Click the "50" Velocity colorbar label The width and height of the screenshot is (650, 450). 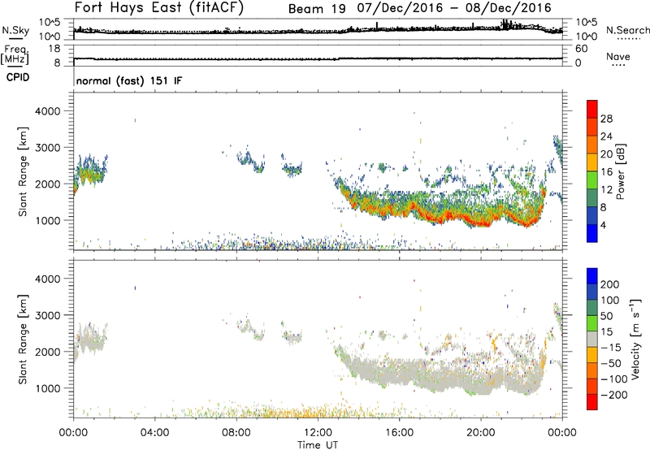[606, 316]
